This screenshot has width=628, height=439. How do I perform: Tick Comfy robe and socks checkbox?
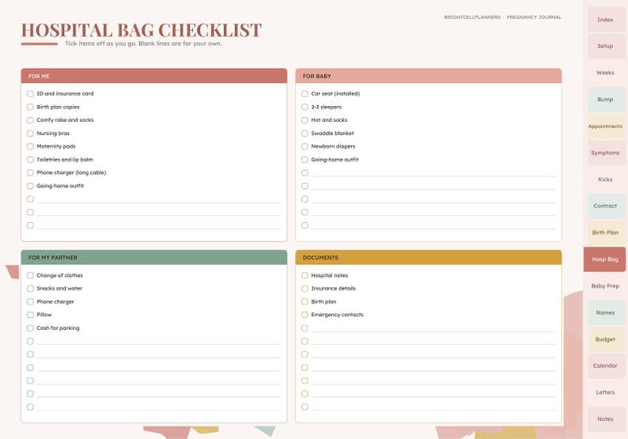pyautogui.click(x=30, y=120)
